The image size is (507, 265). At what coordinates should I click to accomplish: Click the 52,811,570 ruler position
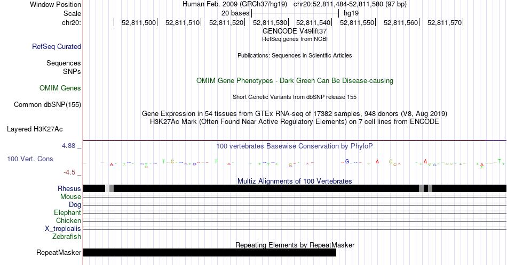pyautogui.click(x=445, y=22)
